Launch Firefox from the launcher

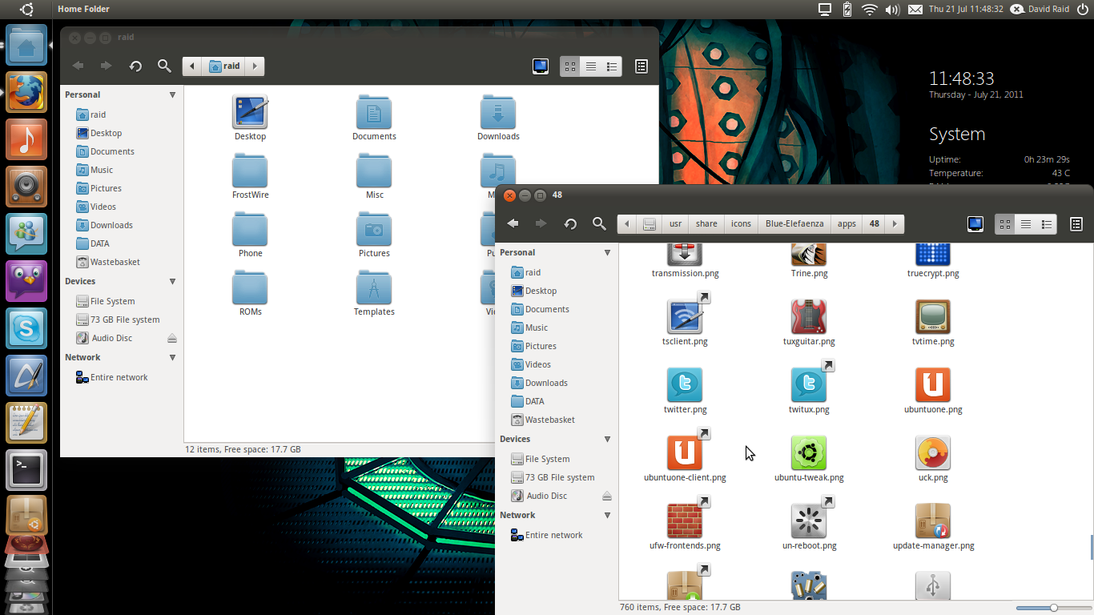pos(26,92)
